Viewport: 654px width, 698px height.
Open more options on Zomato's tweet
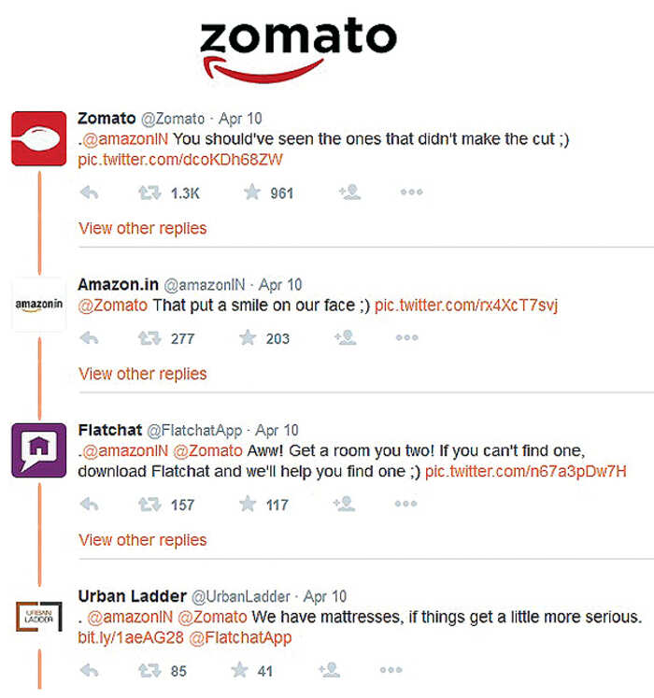point(411,192)
